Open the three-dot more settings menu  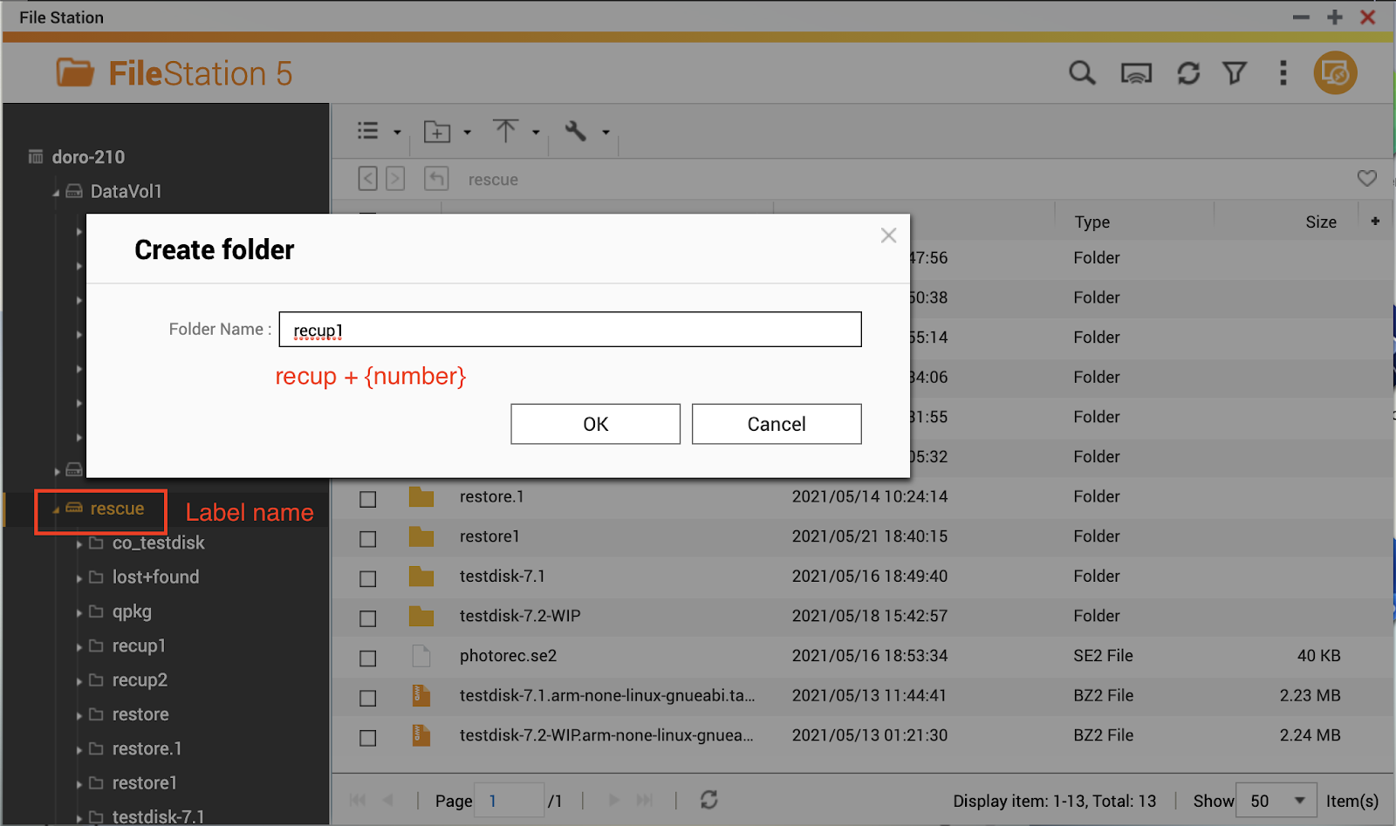(1283, 73)
